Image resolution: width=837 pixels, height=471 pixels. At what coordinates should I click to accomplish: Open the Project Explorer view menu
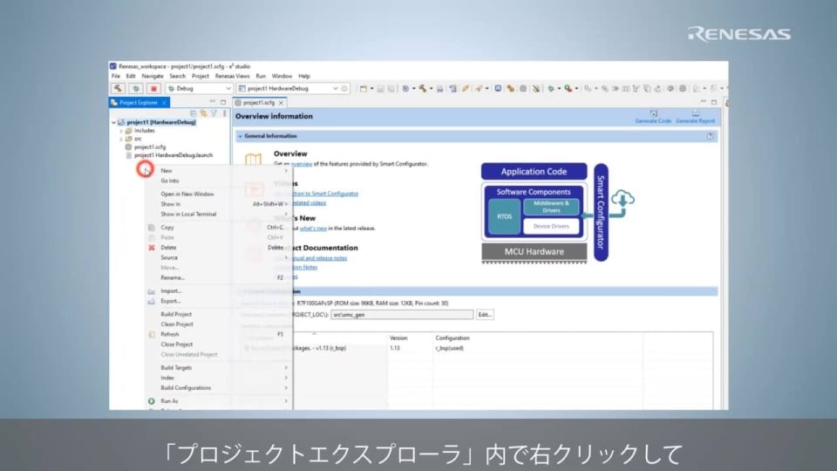pyautogui.click(x=224, y=113)
